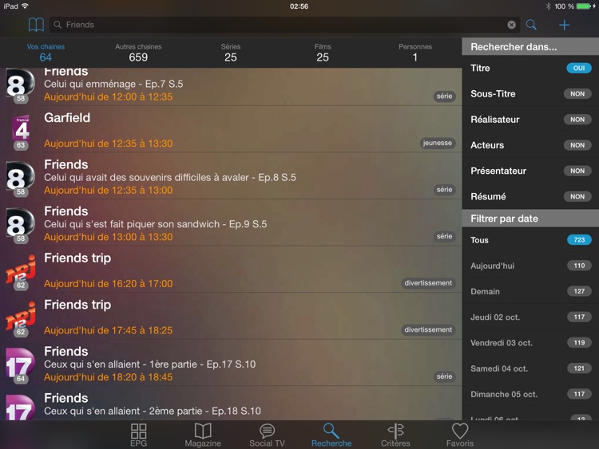Open Friends Ceux qui s'en allaient 2ème partie
The width and height of the screenshot is (599, 449).
click(231, 404)
